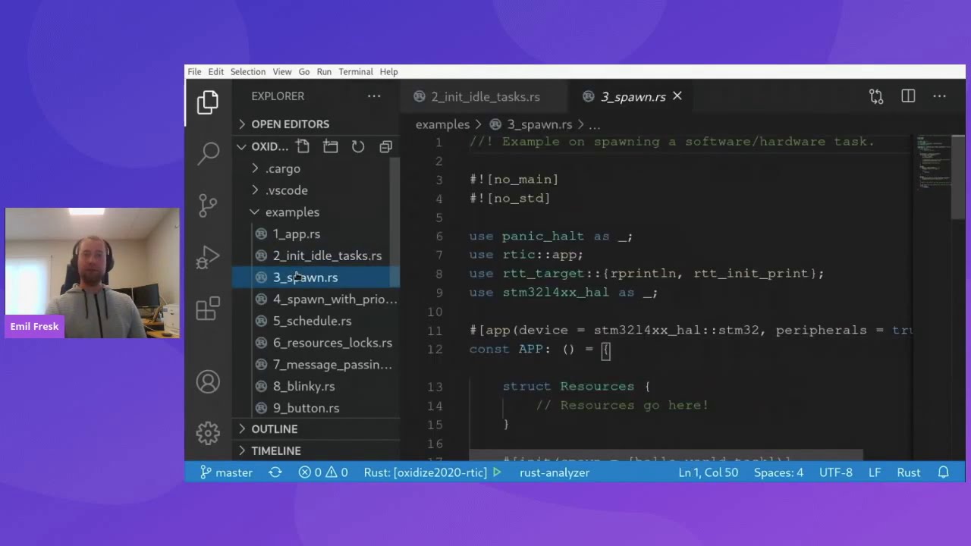Open the Run and Debug view icon

(x=208, y=257)
